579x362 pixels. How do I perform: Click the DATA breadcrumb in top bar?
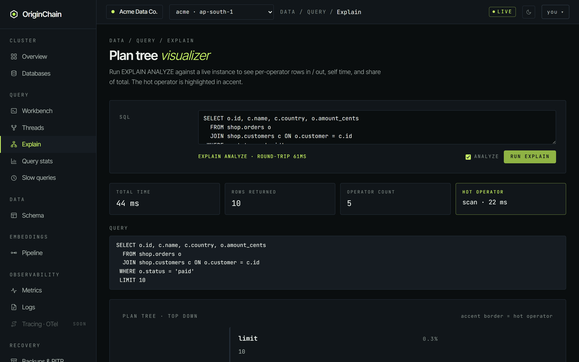point(287,12)
